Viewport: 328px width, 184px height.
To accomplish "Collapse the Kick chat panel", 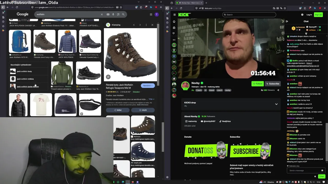I will pyautogui.click(x=287, y=21).
